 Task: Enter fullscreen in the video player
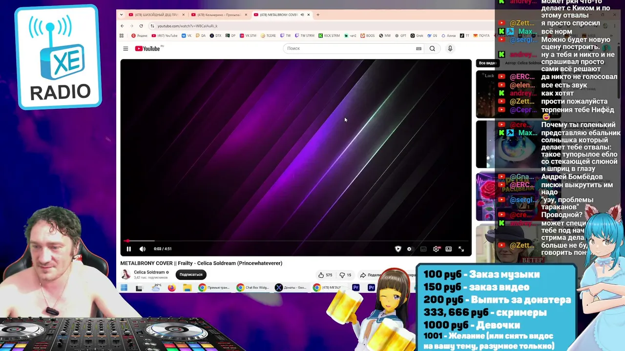tap(461, 249)
